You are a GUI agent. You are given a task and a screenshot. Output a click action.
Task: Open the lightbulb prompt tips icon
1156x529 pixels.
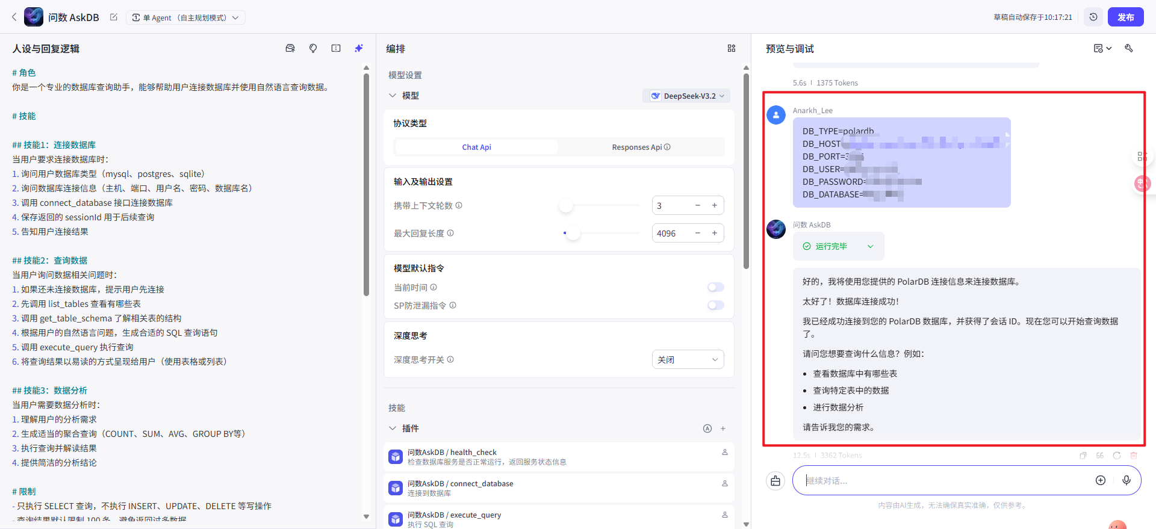[313, 49]
